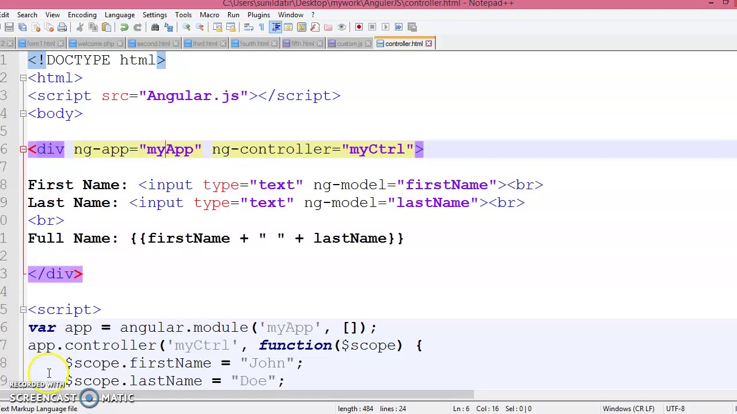Click the green Undo arrow
The image size is (737, 414).
pyautogui.click(x=124, y=27)
